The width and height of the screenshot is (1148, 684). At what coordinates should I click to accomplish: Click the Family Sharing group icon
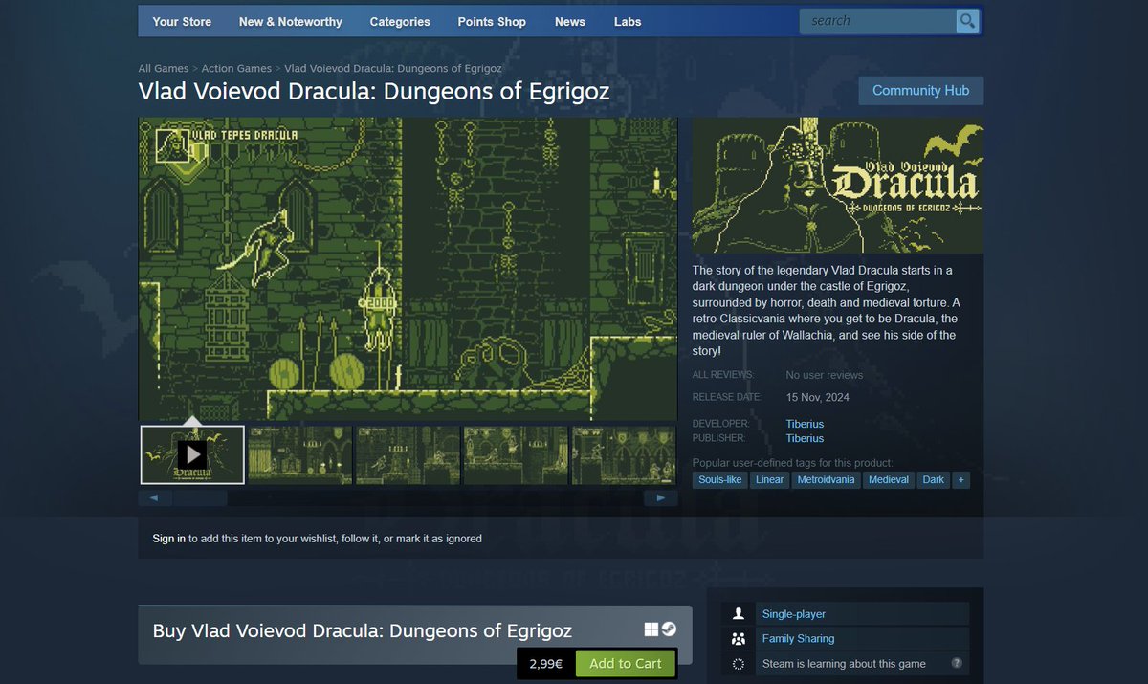738,638
